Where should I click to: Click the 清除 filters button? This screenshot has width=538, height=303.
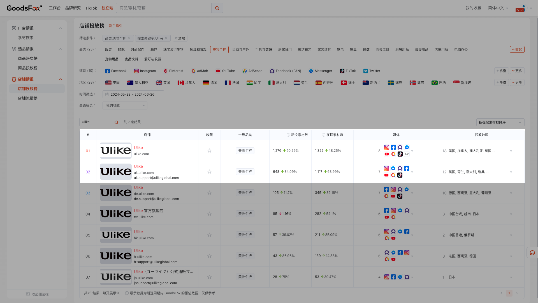(180, 38)
